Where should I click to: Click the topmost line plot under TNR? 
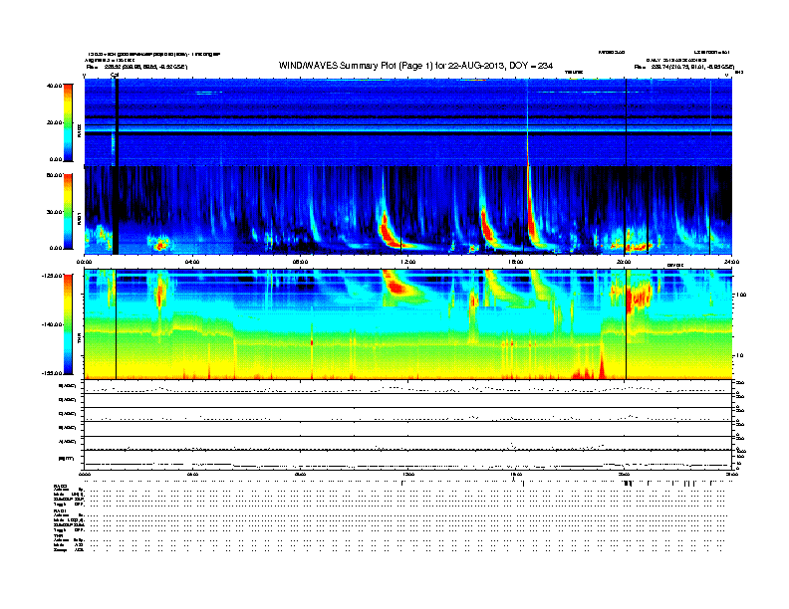408,387
